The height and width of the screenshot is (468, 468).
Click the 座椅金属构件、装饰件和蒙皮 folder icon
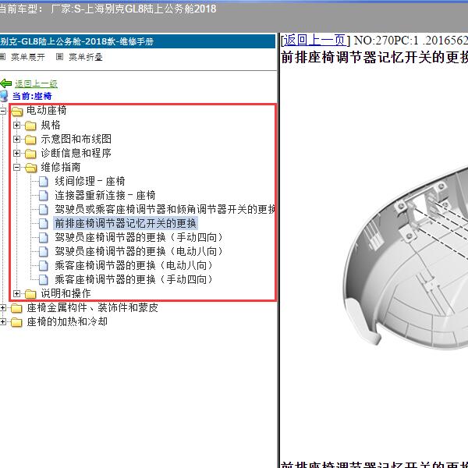click(x=16, y=308)
